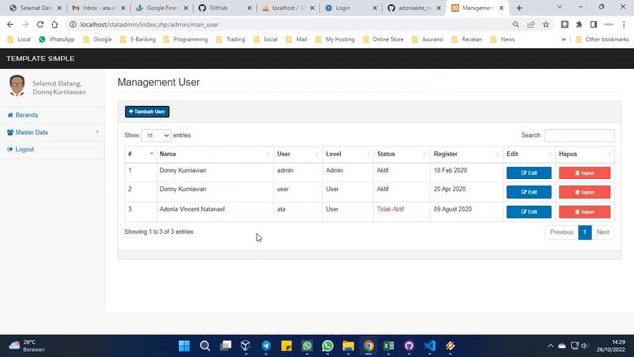Image resolution: width=634 pixels, height=357 pixels.
Task: Toggle the browser side panel icon
Action: click(x=594, y=24)
